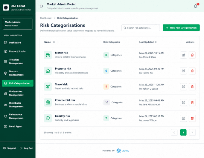The height and width of the screenshot is (158, 204).
Task: Click the Commercial risk briefcase icon
Action: [x=48, y=102]
